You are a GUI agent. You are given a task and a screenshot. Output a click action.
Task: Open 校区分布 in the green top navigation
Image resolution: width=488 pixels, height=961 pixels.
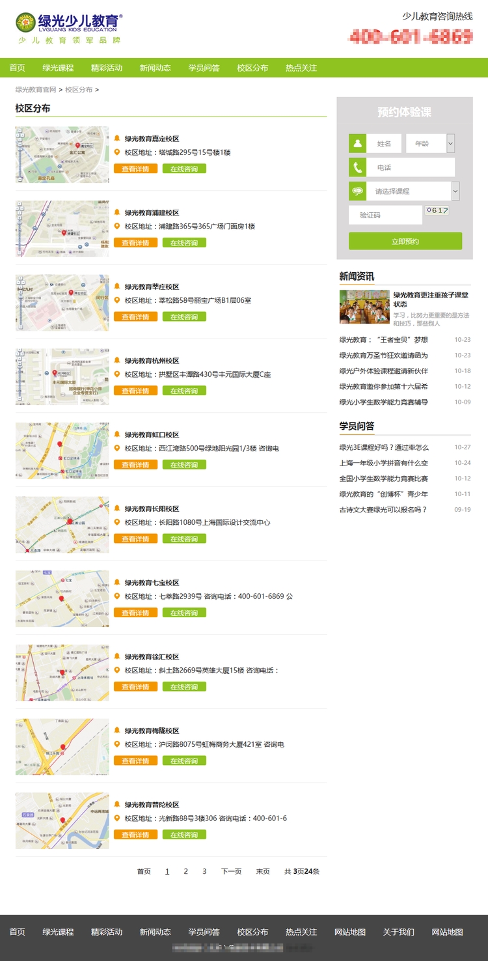252,68
